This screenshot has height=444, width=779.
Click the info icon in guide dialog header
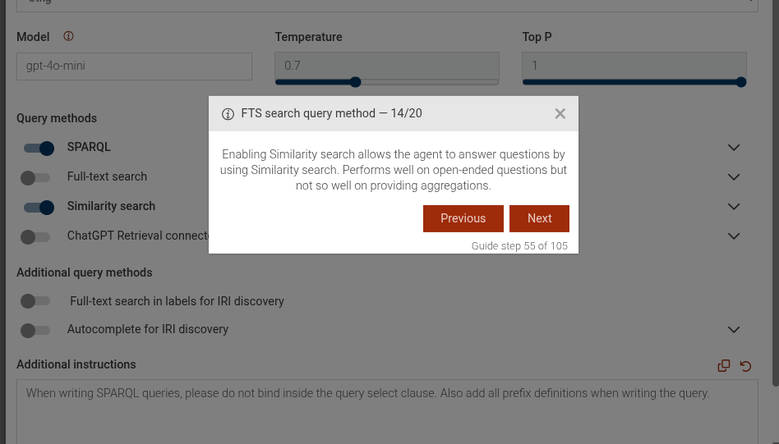(228, 114)
